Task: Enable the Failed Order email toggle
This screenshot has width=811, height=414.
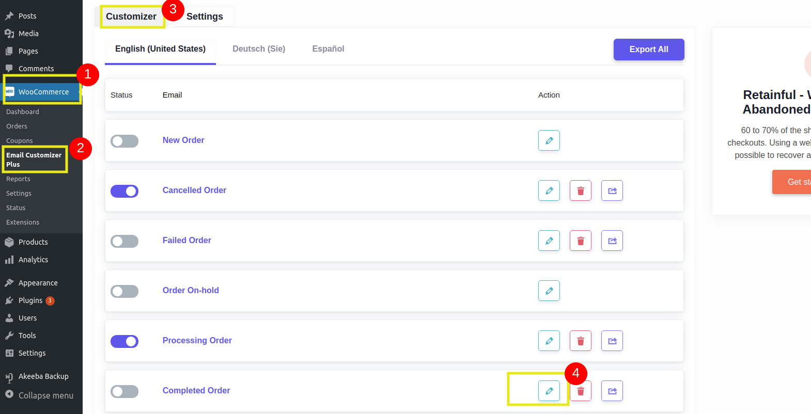Action: [x=124, y=242]
